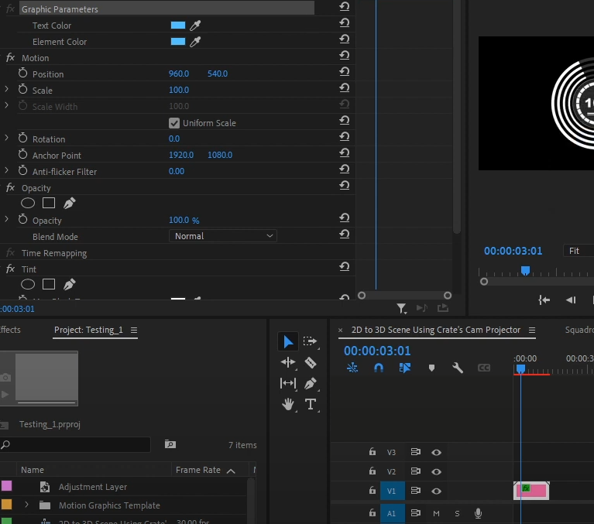Open the timeline sequence panel menu
Screen dimensions: 594x524
pyautogui.click(x=532, y=330)
